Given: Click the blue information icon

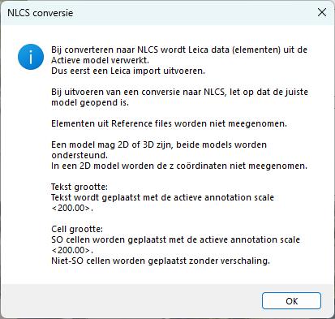Looking at the screenshot, I should click(31, 57).
